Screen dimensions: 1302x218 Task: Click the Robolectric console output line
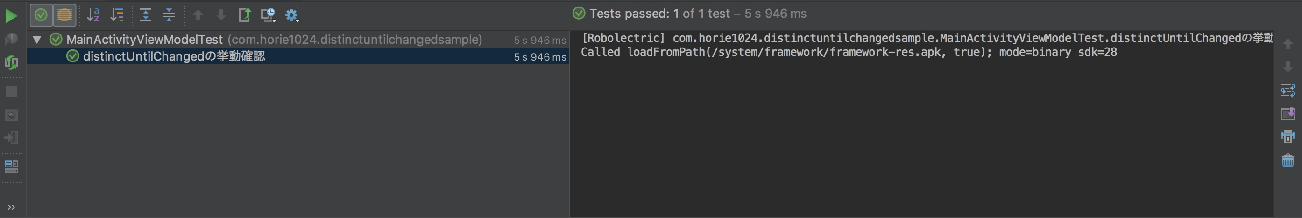click(x=927, y=38)
